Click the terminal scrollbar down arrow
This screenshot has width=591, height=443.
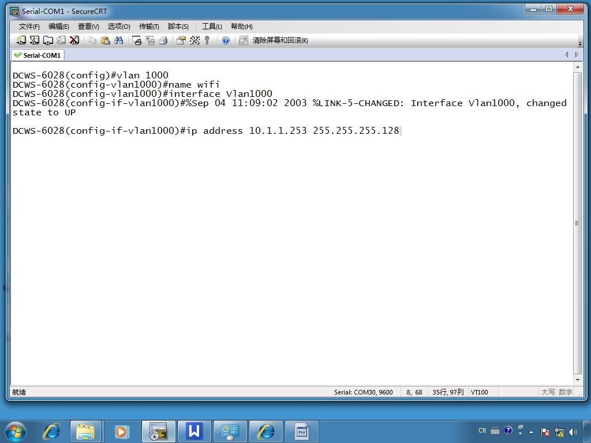(577, 380)
